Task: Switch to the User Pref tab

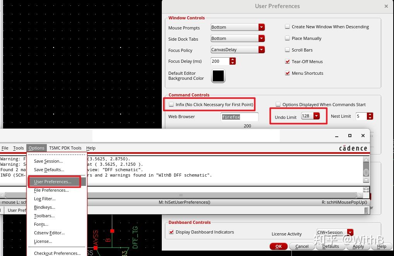Action: [x=17, y=210]
